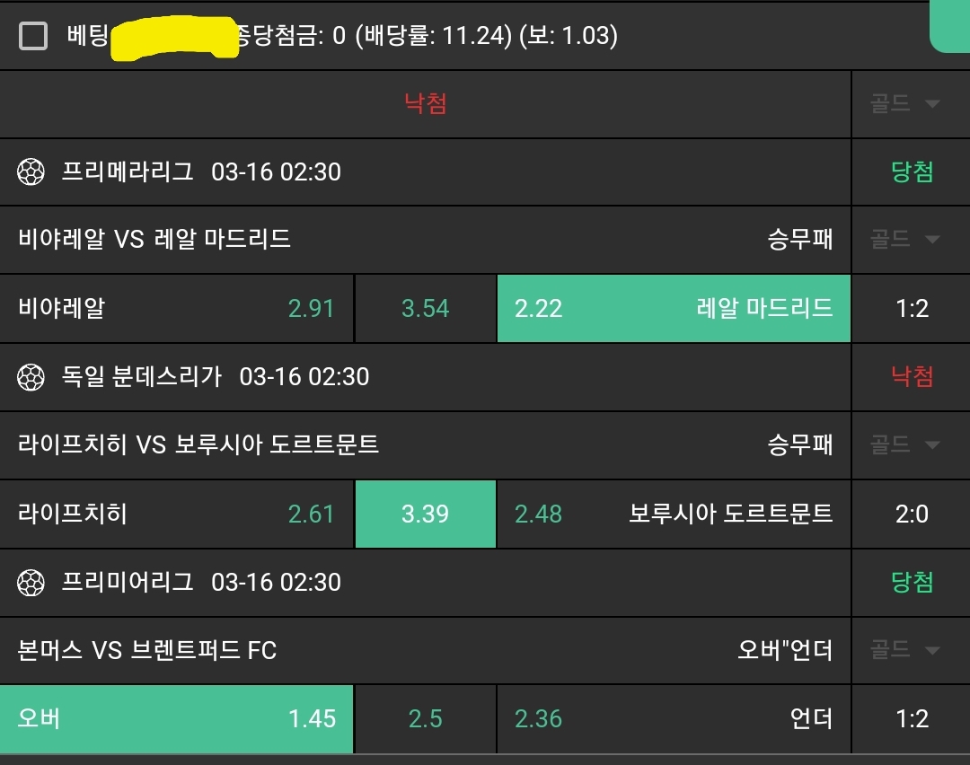Click the red 낙첨 status banner

426,104
